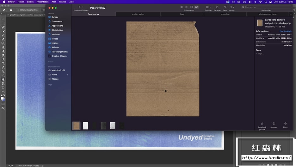The image size is (296, 167).
Task: Click the Photoshop foreground color swatch
Action: click(x=2, y=98)
